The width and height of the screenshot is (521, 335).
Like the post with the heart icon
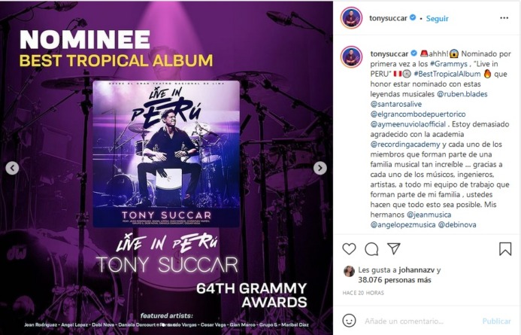click(x=349, y=248)
